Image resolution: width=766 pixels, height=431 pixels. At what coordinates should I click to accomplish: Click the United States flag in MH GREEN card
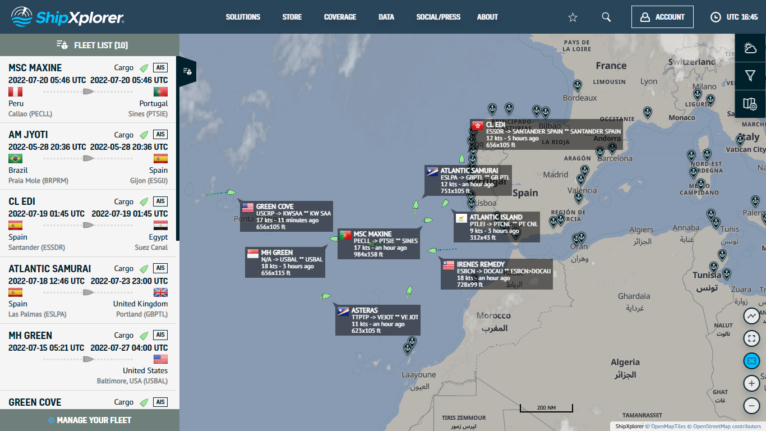[160, 359]
